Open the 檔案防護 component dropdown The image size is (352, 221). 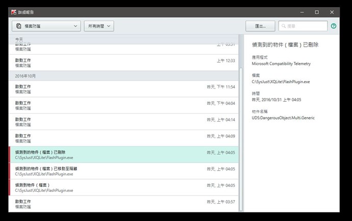pyautogui.click(x=46, y=26)
